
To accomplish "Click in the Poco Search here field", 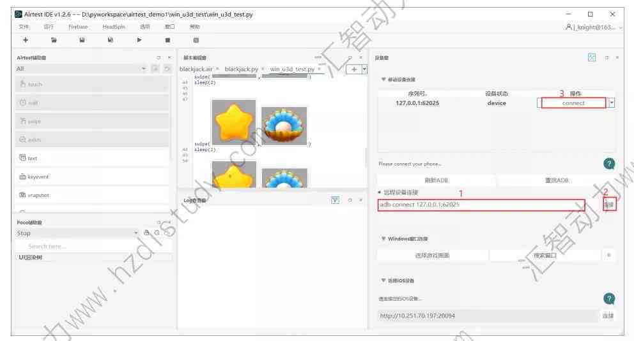I will click(94, 246).
